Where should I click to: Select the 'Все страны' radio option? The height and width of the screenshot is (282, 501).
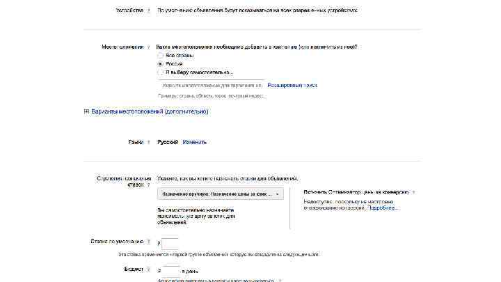[x=161, y=55]
